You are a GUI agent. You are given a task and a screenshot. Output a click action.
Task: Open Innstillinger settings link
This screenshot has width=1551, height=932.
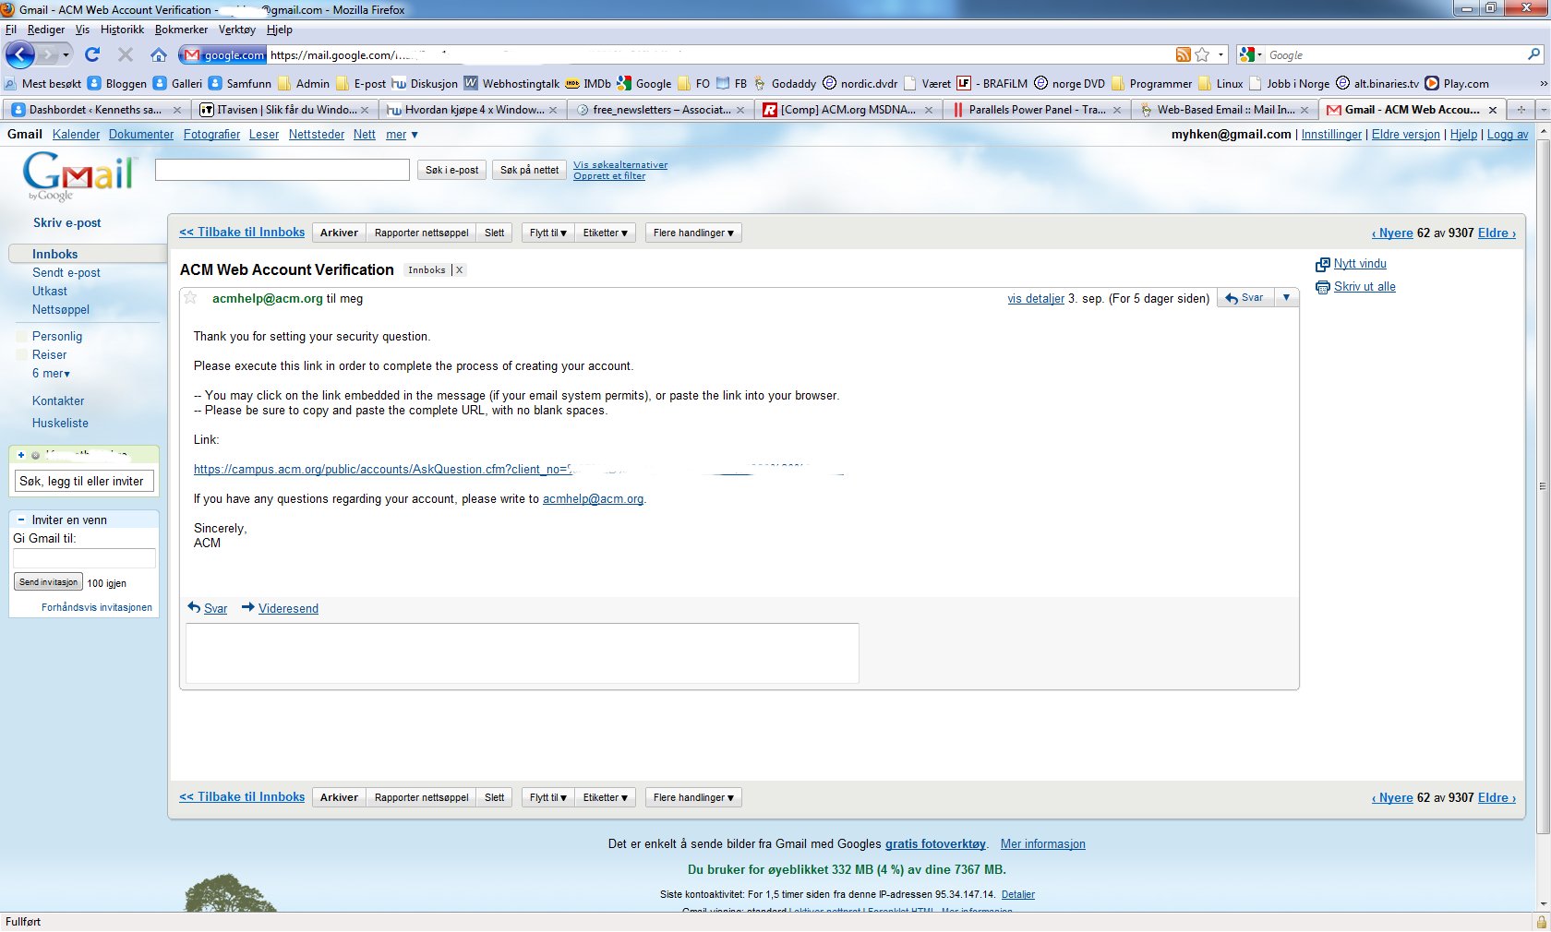[1331, 135]
